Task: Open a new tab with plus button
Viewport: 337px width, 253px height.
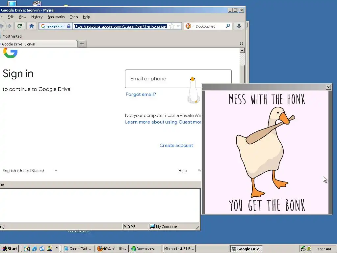Action: pos(82,44)
